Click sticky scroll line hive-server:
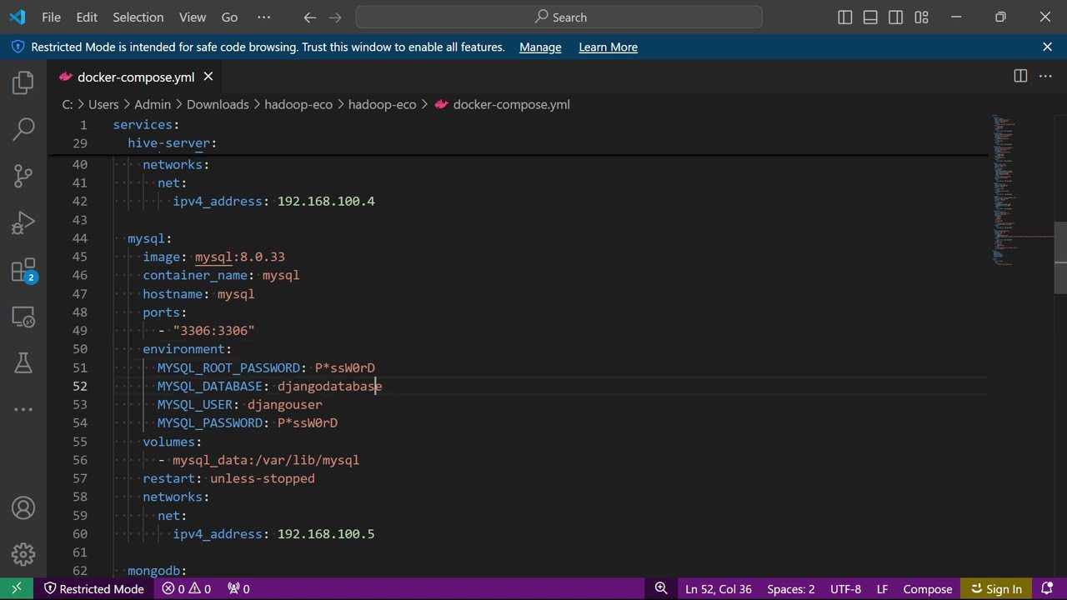Viewport: 1067px width, 600px height. [x=172, y=143]
